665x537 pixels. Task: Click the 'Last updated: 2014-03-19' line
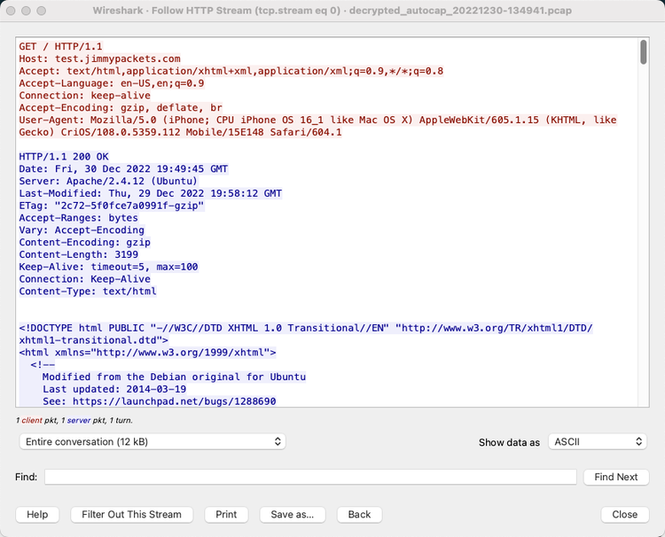114,390
